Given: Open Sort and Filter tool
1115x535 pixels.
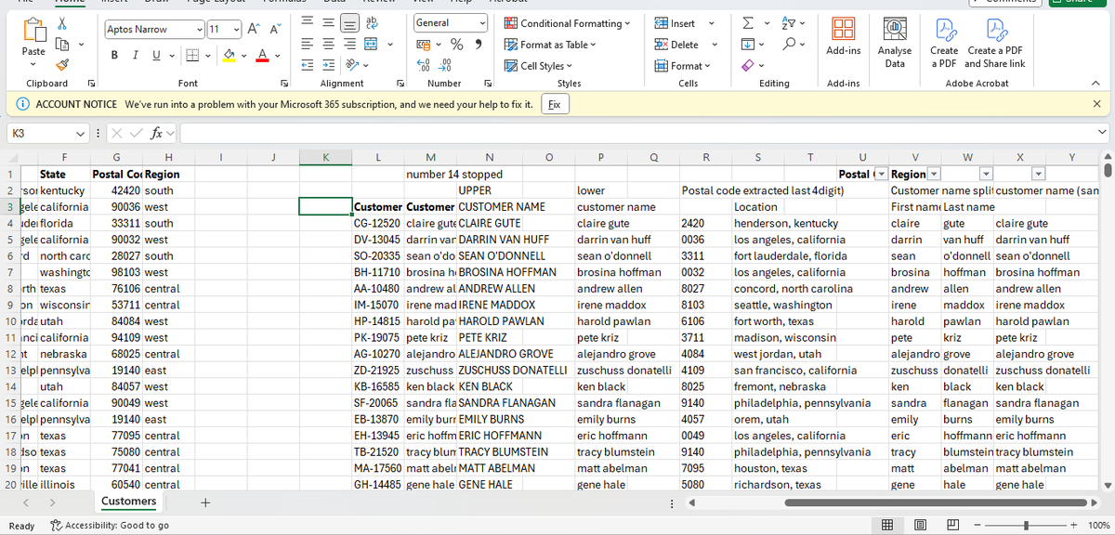Looking at the screenshot, I should coord(791,23).
